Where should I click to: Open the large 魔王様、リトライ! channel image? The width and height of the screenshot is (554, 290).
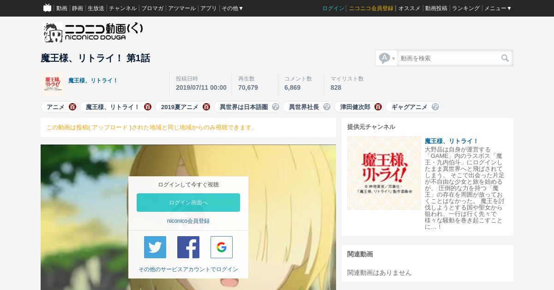(384, 173)
